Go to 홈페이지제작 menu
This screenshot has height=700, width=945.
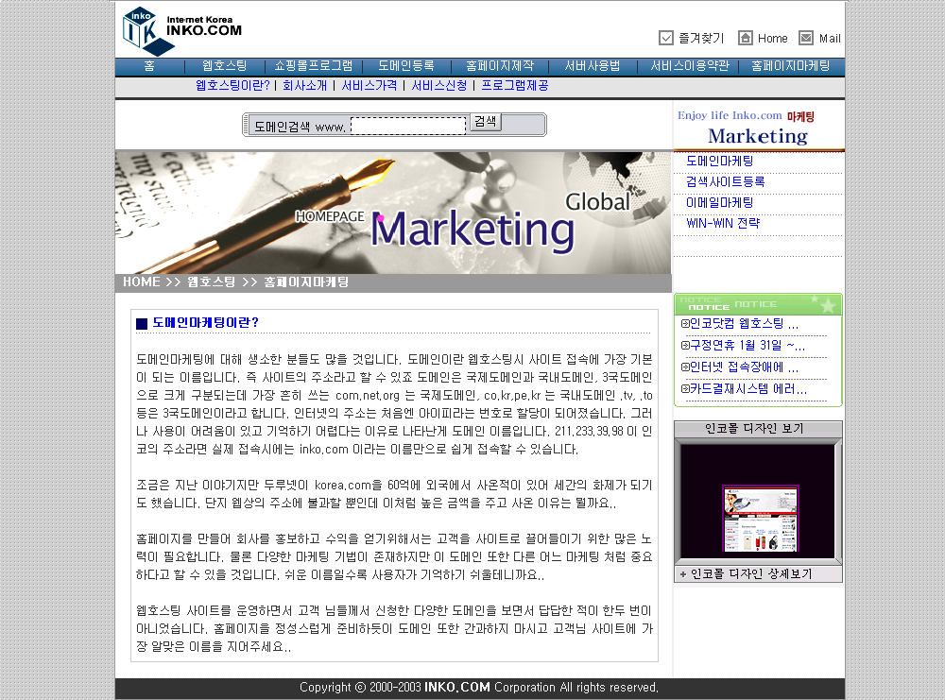500,66
